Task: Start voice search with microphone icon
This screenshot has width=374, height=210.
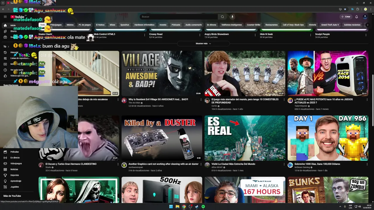Action: click(x=232, y=17)
